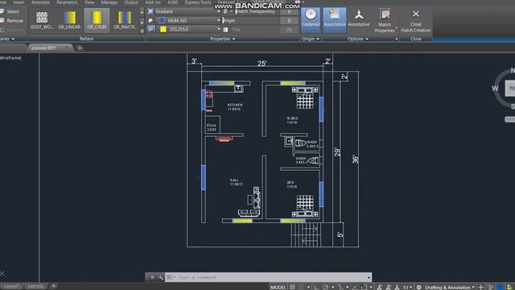This screenshot has height=290, width=515.
Task: Click the Angle value field
Action: (x=289, y=20)
